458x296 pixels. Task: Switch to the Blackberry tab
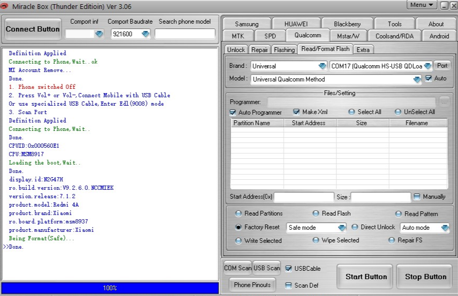347,24
